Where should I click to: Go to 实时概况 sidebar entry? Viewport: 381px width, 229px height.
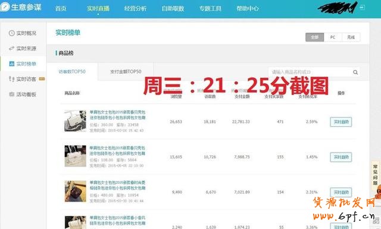[x=26, y=33]
